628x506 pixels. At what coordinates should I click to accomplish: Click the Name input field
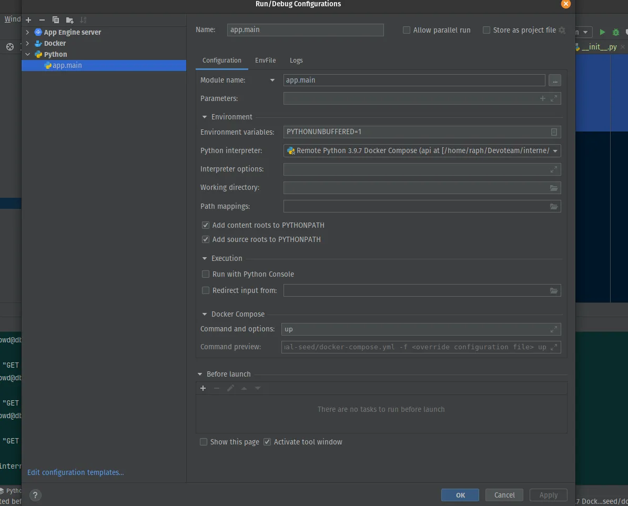[305, 30]
